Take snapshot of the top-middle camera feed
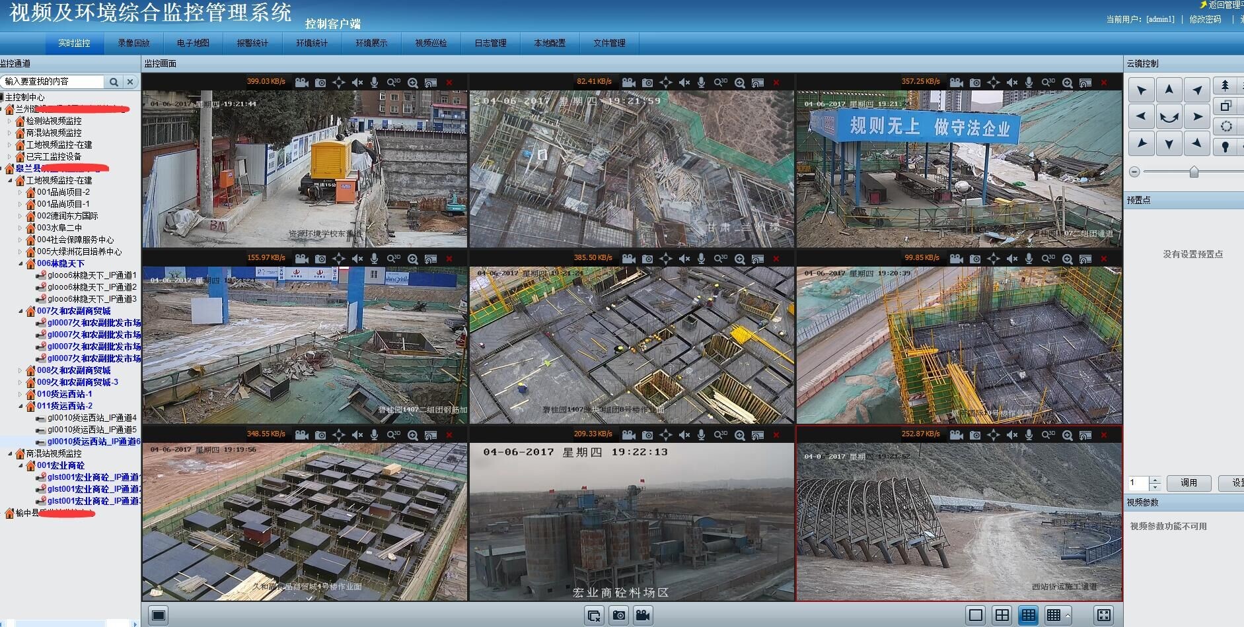This screenshot has width=1244, height=627. tap(647, 82)
